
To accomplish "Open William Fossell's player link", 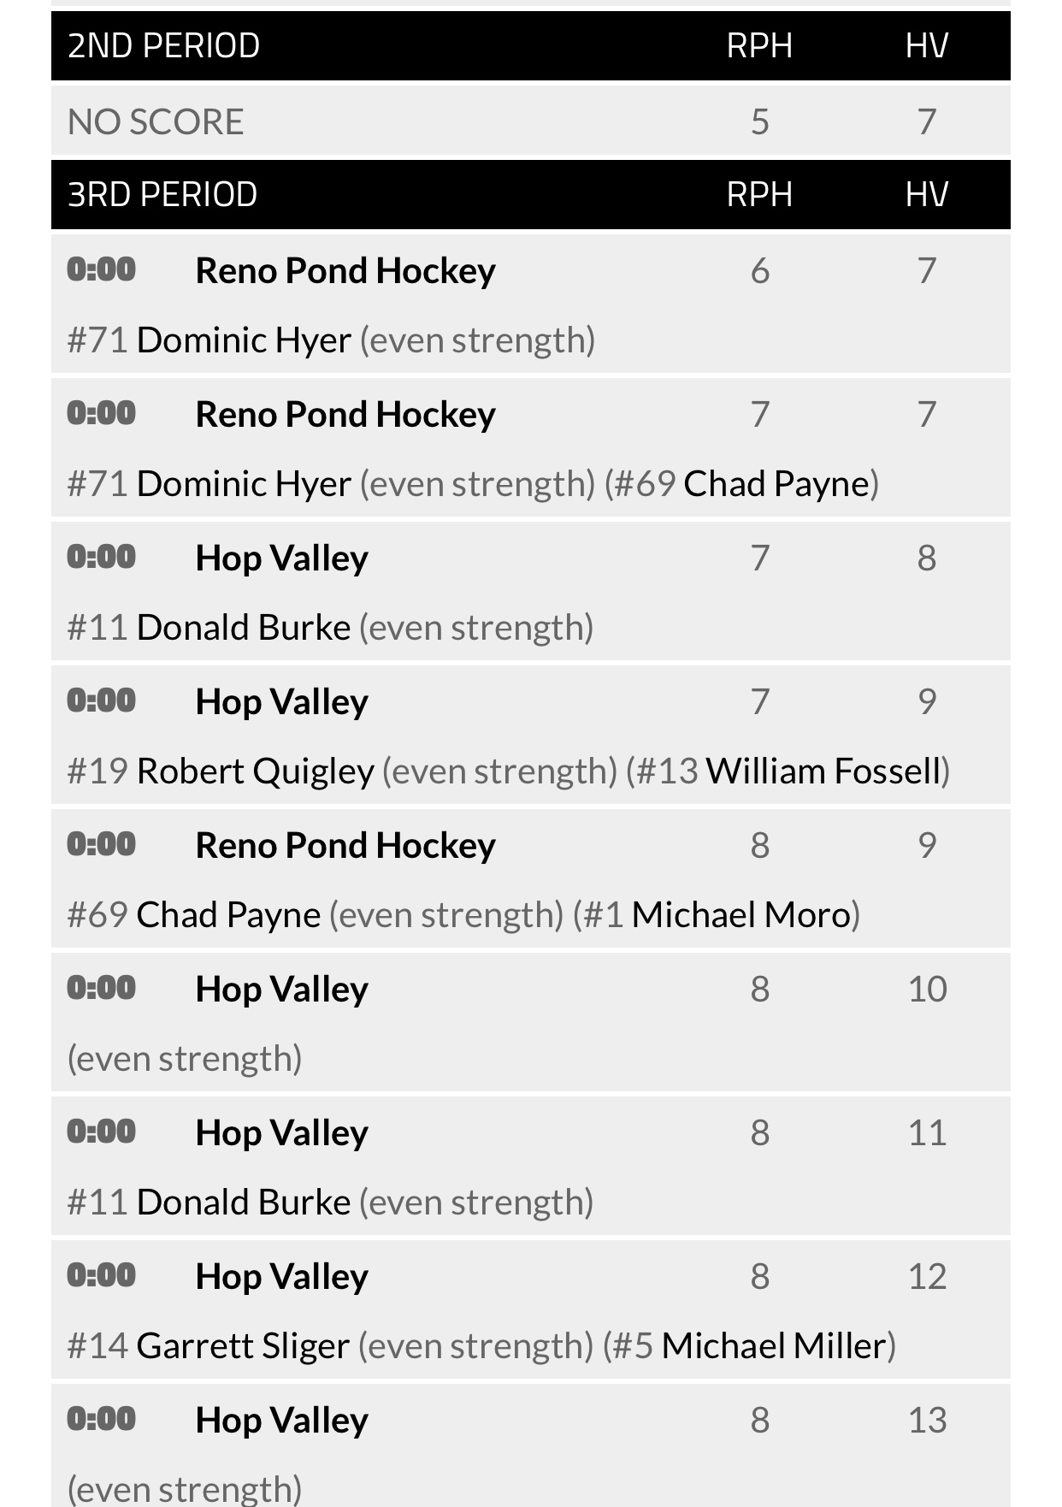I will pyautogui.click(x=823, y=771).
